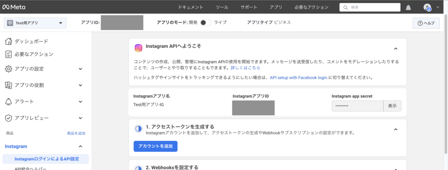The height and width of the screenshot is (170, 448).
Task: Click the Instagram app secret field
Action: point(357,106)
